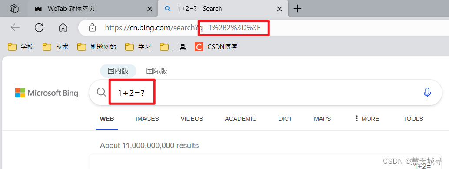Select the WEB results tab

click(x=107, y=119)
